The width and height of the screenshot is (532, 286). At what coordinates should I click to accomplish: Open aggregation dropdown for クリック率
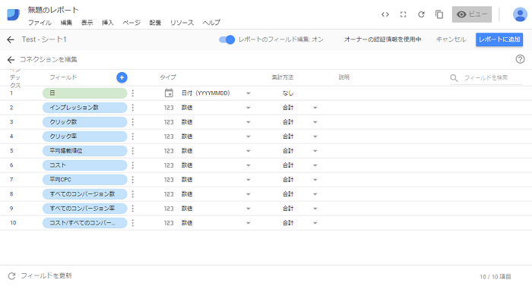point(315,137)
